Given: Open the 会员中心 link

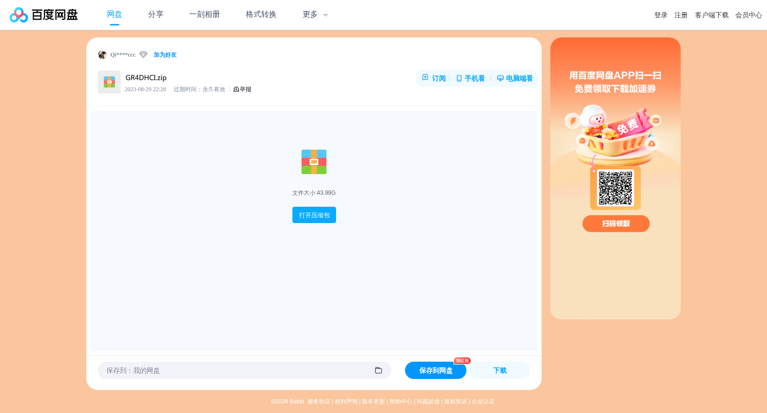Looking at the screenshot, I should click(x=749, y=15).
